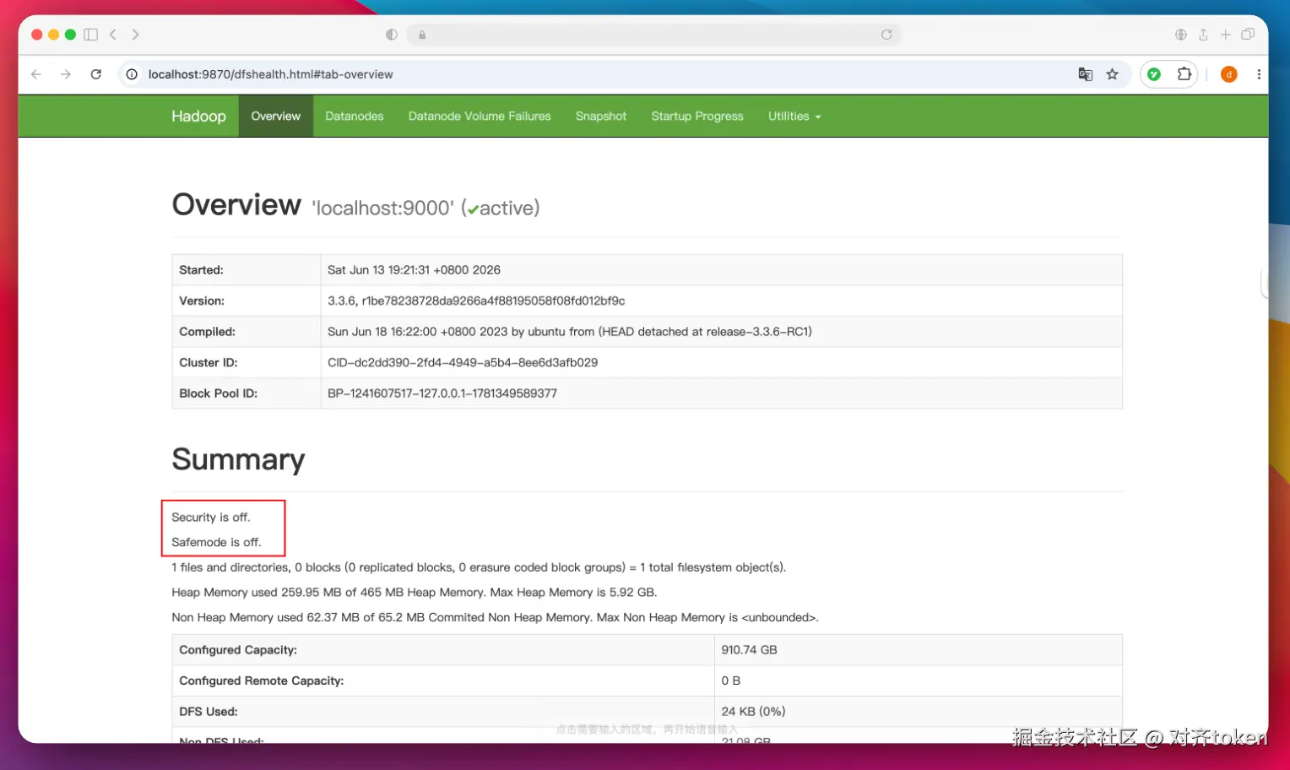Click the Started timestamp value
Image resolution: width=1290 pixels, height=770 pixels.
414,270
